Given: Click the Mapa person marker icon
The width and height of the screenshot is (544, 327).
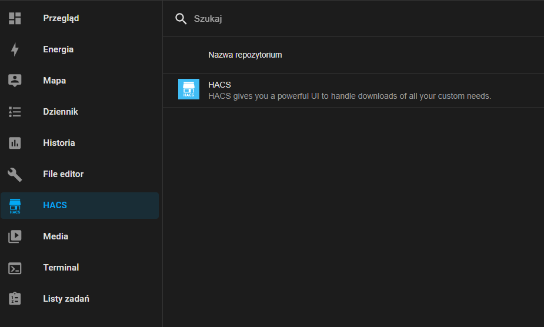Looking at the screenshot, I should 15,81.
